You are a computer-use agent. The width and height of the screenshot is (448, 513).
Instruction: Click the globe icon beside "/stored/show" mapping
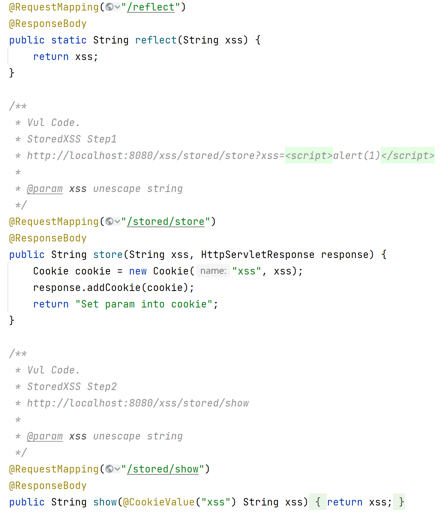[109, 469]
